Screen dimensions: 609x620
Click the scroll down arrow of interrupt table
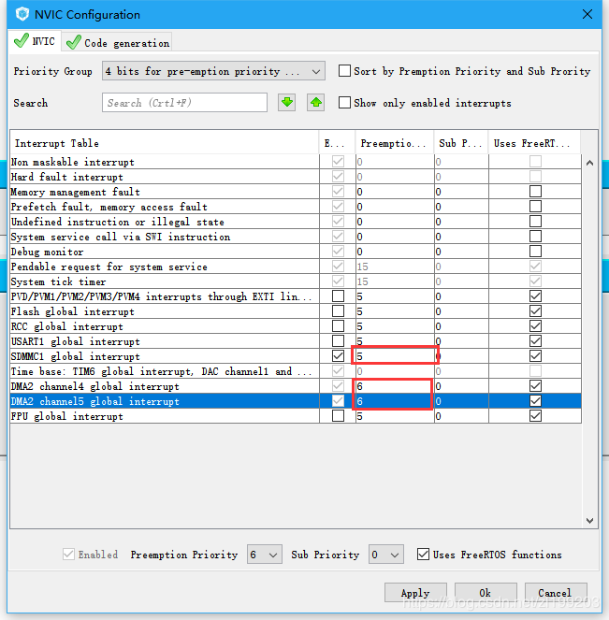coord(589,520)
